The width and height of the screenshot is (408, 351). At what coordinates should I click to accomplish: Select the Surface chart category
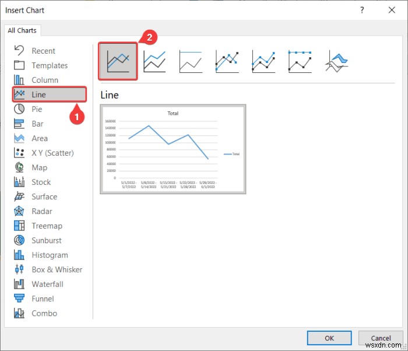click(x=49, y=196)
